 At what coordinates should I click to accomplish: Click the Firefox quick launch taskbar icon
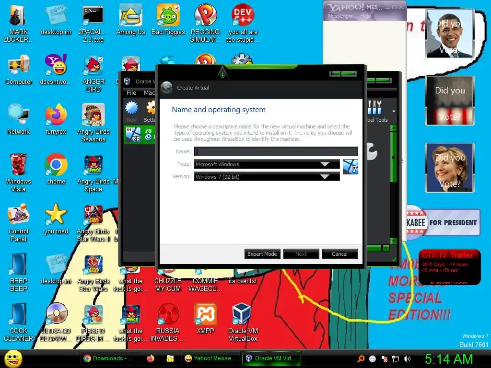coord(151,358)
